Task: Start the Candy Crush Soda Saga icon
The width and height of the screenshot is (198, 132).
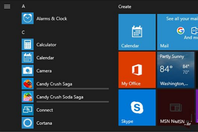Action: pyautogui.click(x=28, y=97)
